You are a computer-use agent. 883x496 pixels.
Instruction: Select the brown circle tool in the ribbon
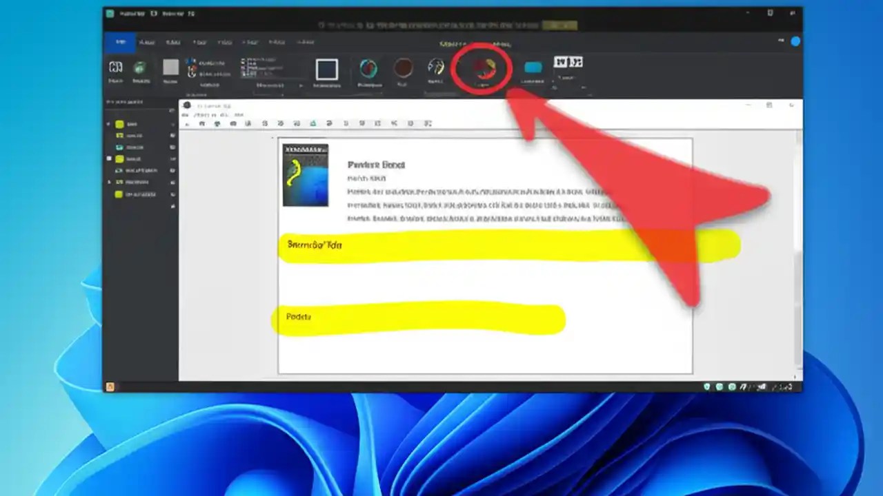(403, 69)
